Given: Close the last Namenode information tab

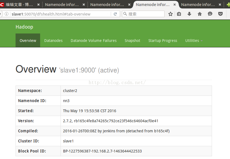Looking at the screenshot, I should [220, 5].
